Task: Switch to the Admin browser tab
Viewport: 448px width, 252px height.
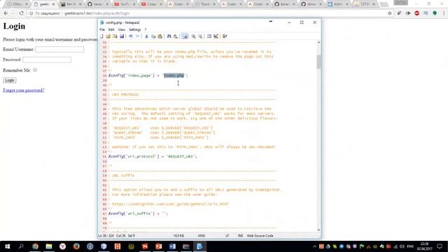Action: pyautogui.click(x=338, y=4)
